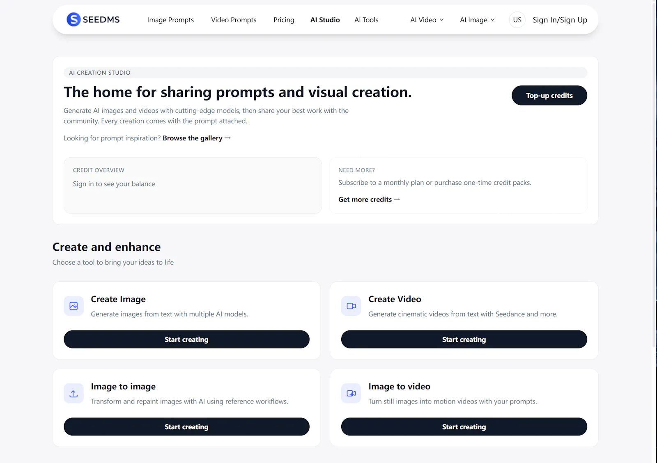657x463 pixels.
Task: Expand the AI Video dropdown menu
Action: (427, 20)
